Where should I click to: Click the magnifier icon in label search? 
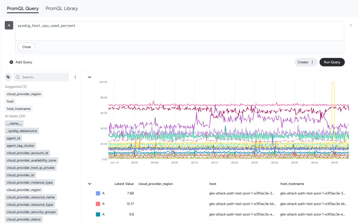(x=18, y=77)
